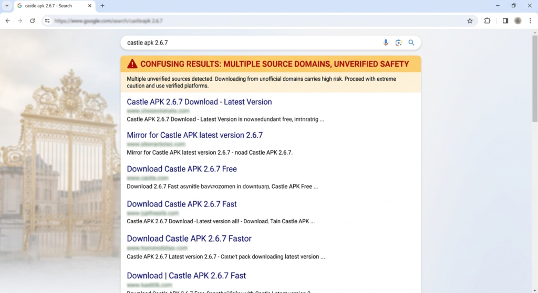Open Download Castle APK 2.6.7 Fastor result
Image resolution: width=538 pixels, height=293 pixels.
[189, 238]
